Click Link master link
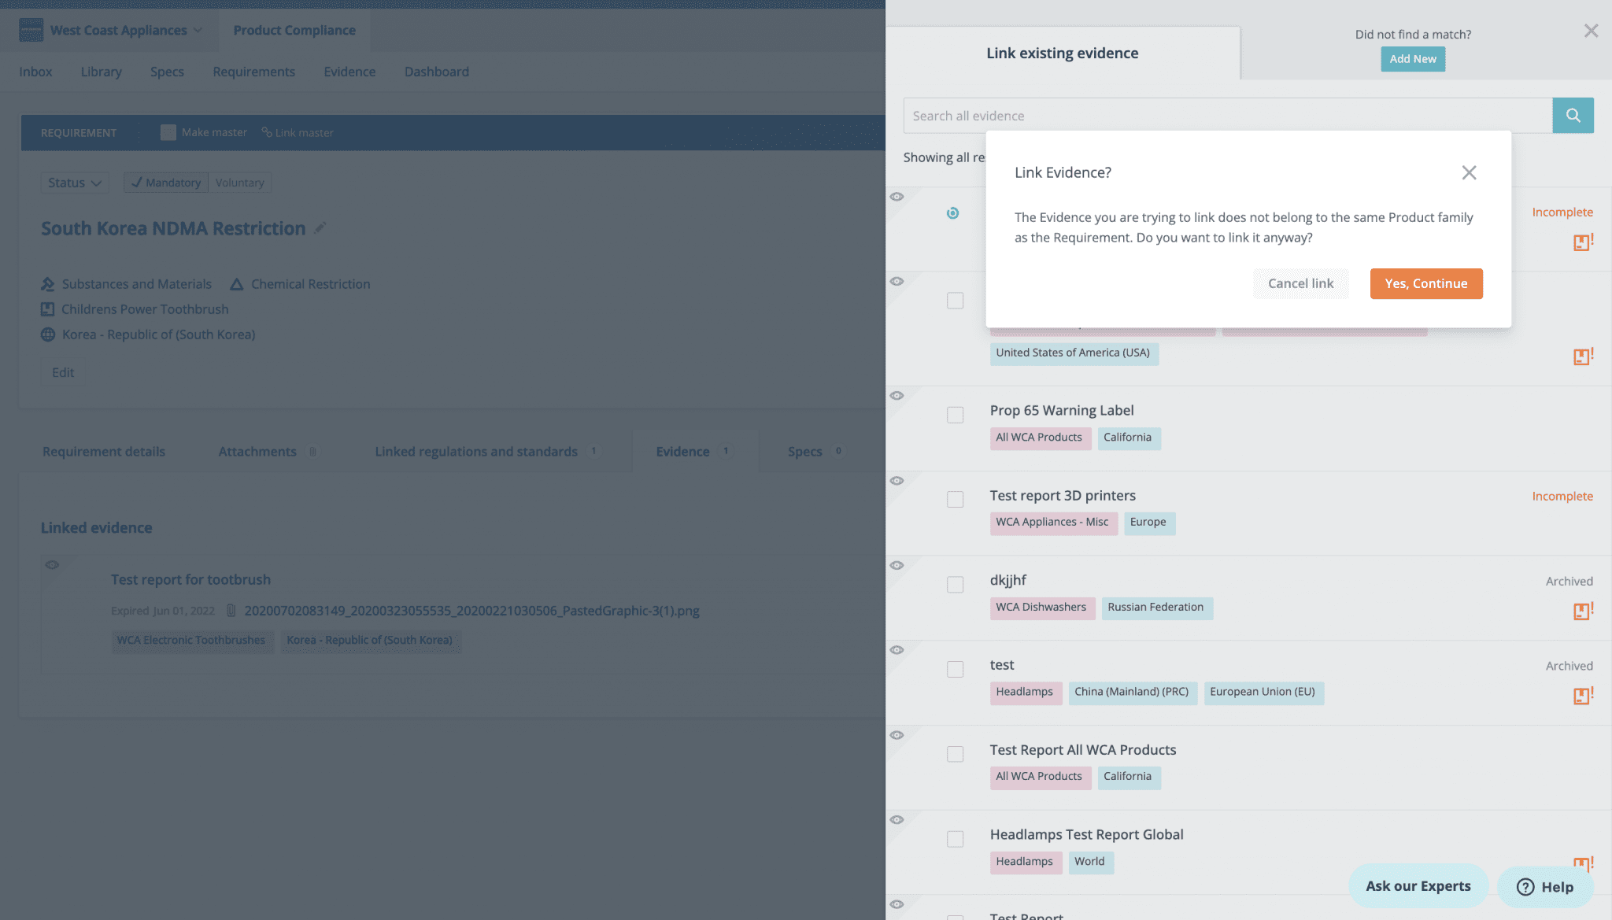This screenshot has width=1612, height=920. 298,132
